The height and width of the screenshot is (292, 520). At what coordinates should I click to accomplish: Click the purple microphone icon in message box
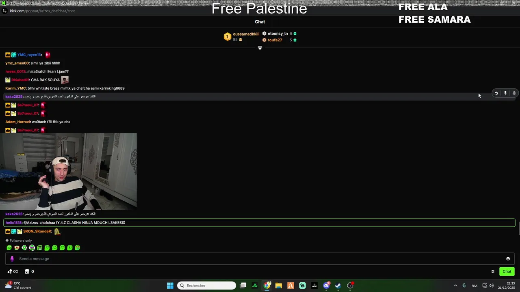(x=12, y=259)
